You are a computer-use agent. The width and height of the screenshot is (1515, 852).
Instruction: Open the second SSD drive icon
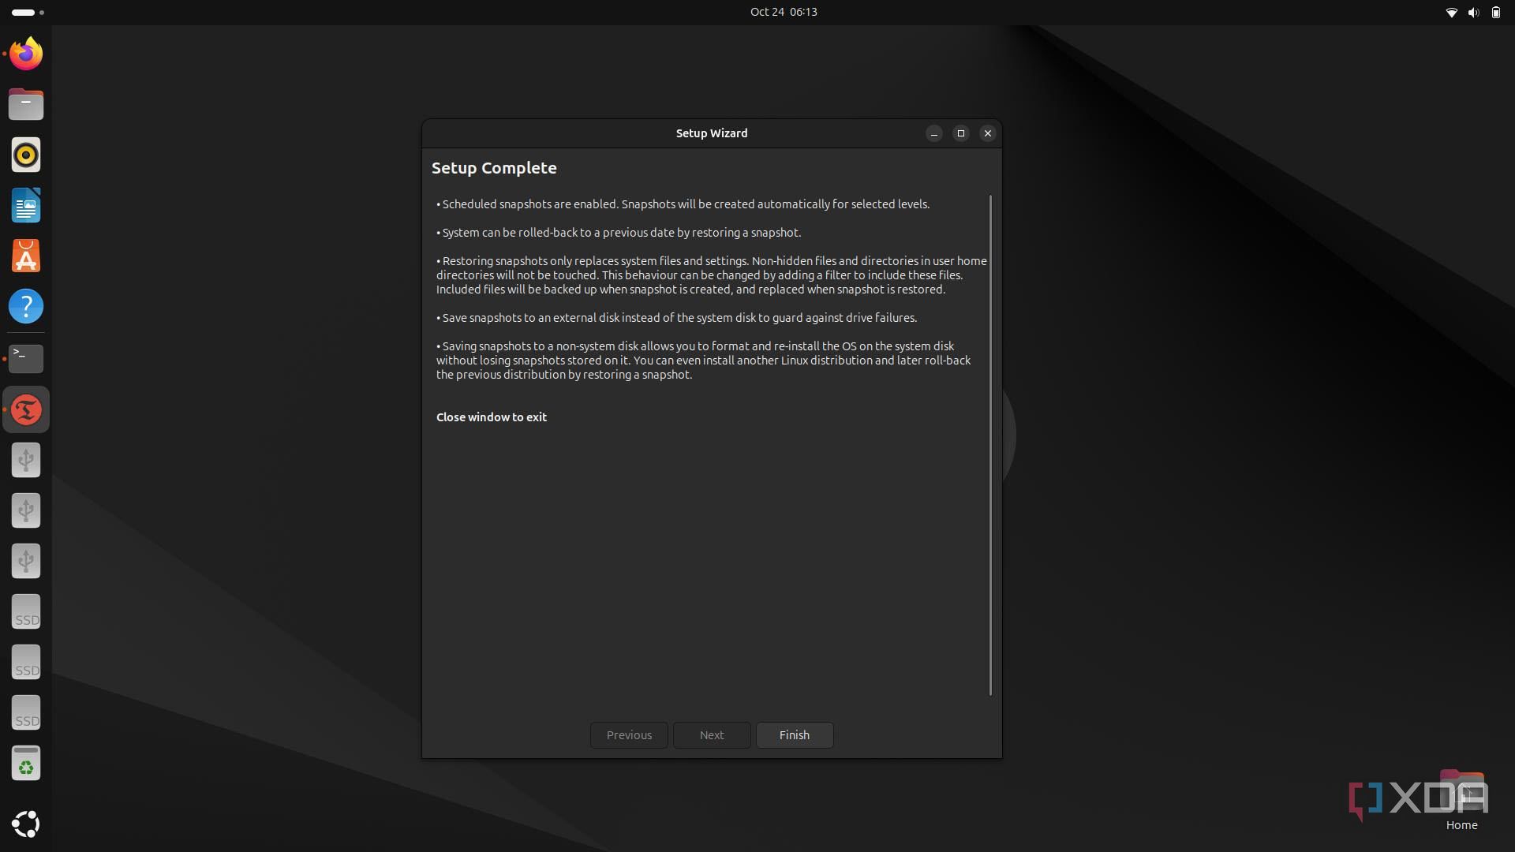click(x=26, y=662)
